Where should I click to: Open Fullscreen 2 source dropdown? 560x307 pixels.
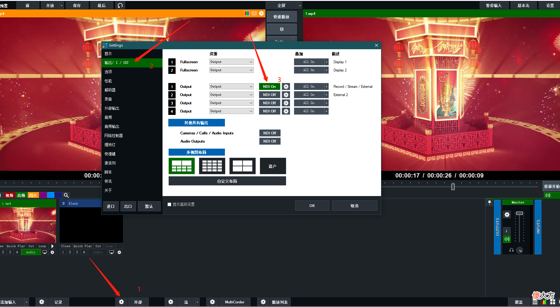coord(231,70)
